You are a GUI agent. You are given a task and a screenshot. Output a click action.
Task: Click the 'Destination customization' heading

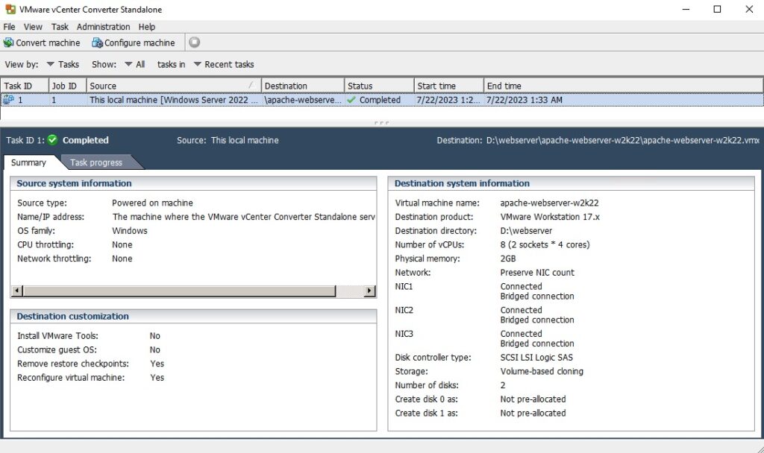pos(72,316)
